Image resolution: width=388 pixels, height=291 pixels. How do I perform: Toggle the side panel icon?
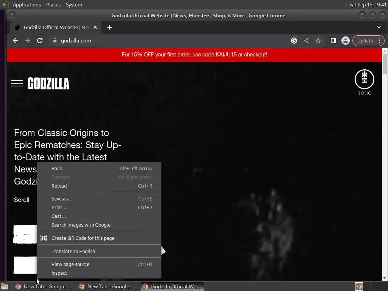coord(333,41)
